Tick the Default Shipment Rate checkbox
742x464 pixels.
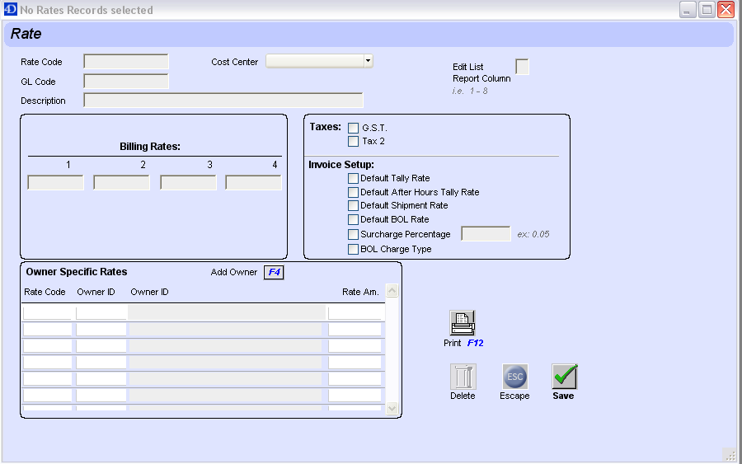pos(354,205)
